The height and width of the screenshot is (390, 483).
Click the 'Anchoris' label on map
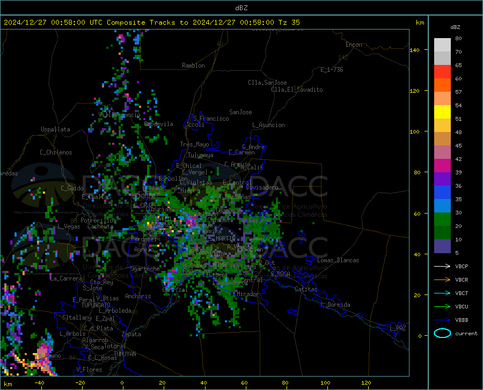click(x=138, y=296)
